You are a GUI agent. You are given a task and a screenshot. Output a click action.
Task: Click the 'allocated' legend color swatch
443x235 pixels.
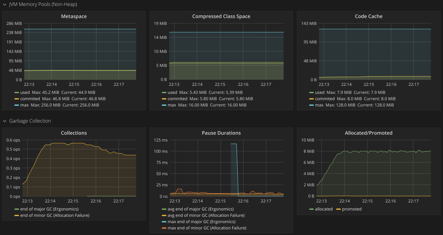311,209
